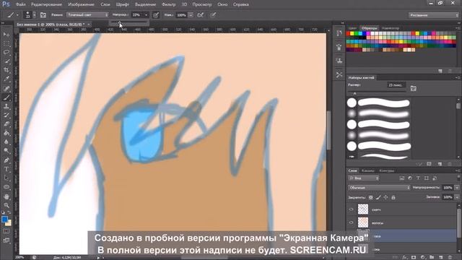Toggle lock layer position
Image resolution: width=462 pixels, height=260 pixels.
click(385, 197)
